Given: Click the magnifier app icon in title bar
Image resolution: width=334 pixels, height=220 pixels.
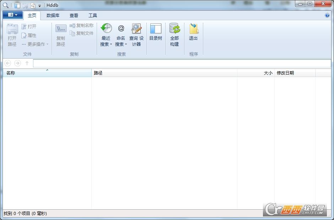Looking at the screenshot, I should [x=6, y=5].
